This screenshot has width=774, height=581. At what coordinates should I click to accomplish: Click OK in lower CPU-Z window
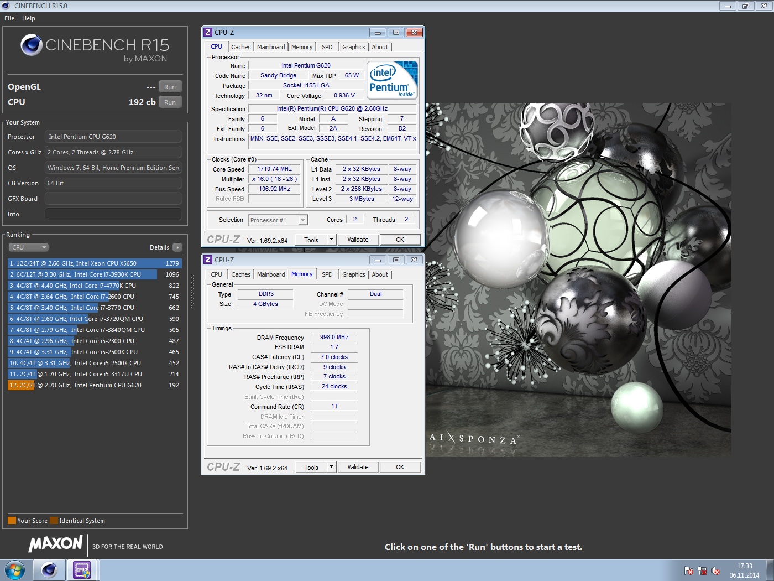(400, 467)
